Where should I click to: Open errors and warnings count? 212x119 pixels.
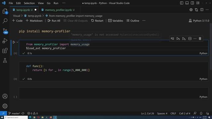pyautogui.click(x=32, y=113)
